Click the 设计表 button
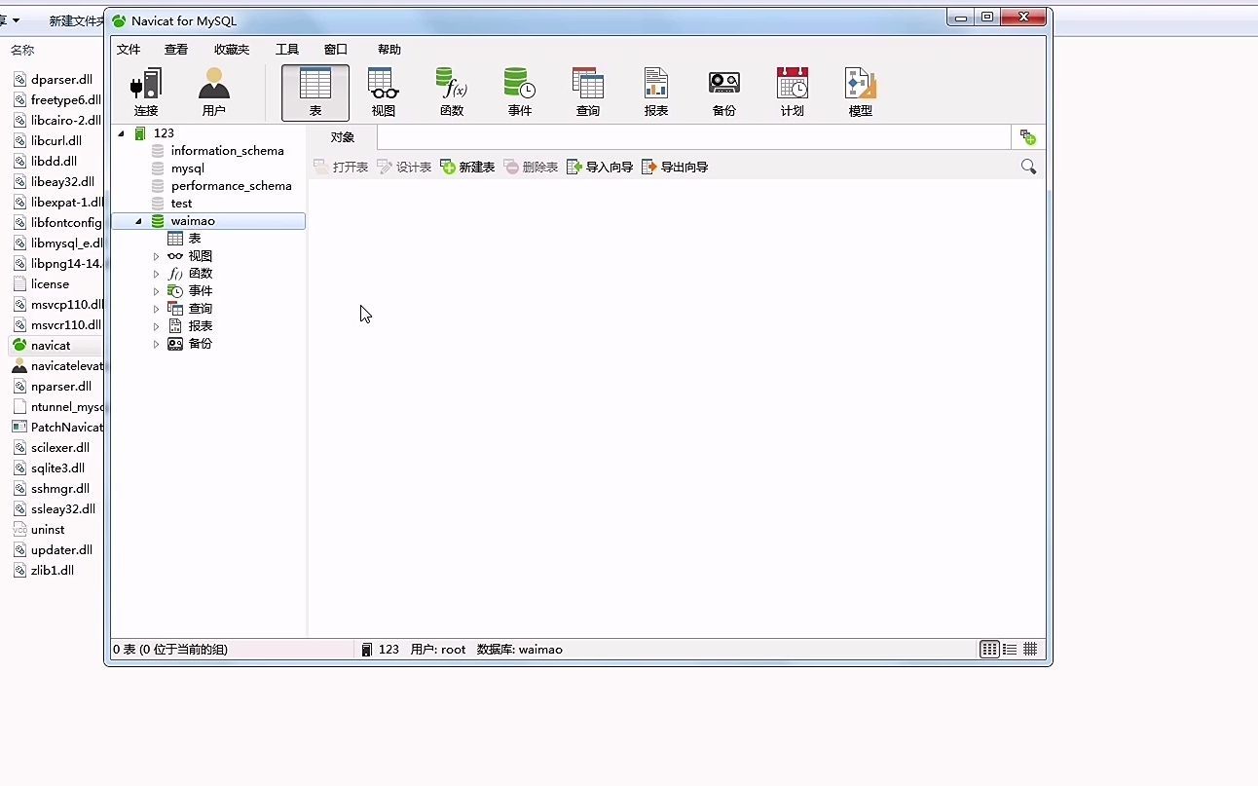Screen dimensions: 1258x786 (x=404, y=168)
